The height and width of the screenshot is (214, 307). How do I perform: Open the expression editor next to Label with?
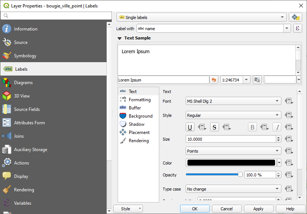click(x=297, y=29)
